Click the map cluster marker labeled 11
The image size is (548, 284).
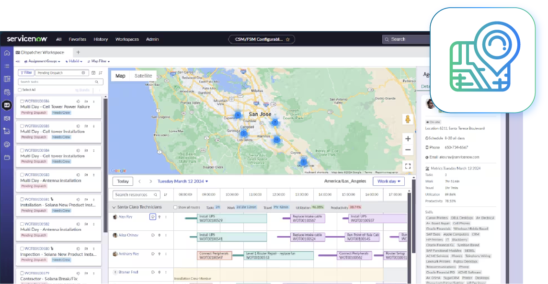click(276, 140)
